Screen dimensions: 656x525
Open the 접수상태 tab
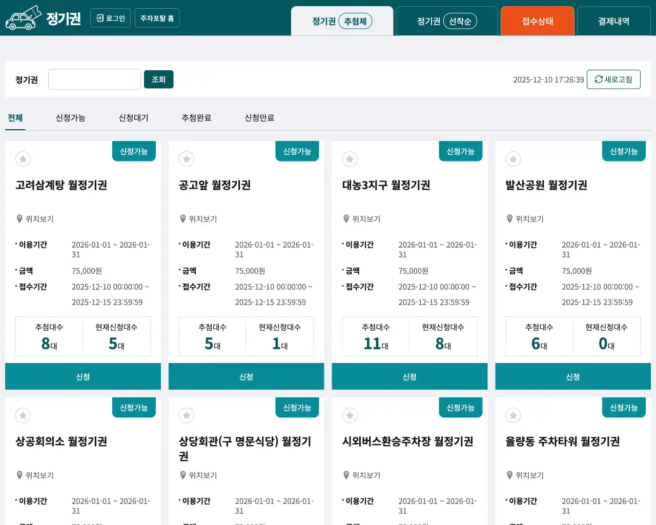tap(538, 21)
